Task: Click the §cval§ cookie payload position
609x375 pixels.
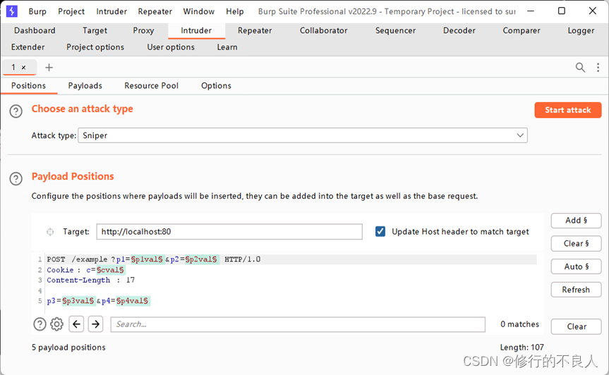Action: tap(110, 270)
